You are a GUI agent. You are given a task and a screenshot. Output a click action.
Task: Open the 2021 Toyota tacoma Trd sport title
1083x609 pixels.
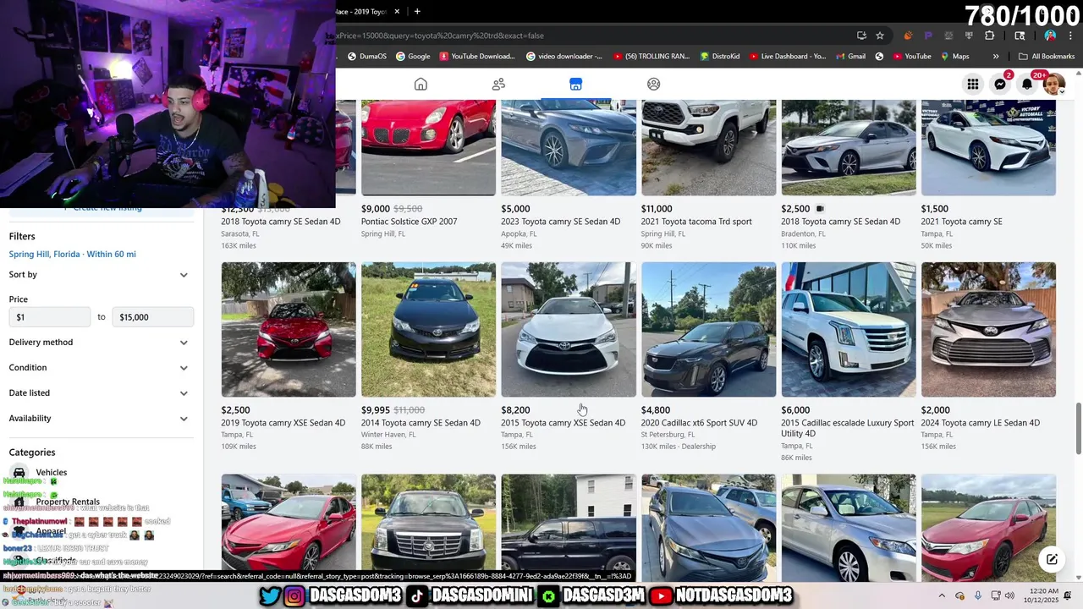click(x=696, y=222)
